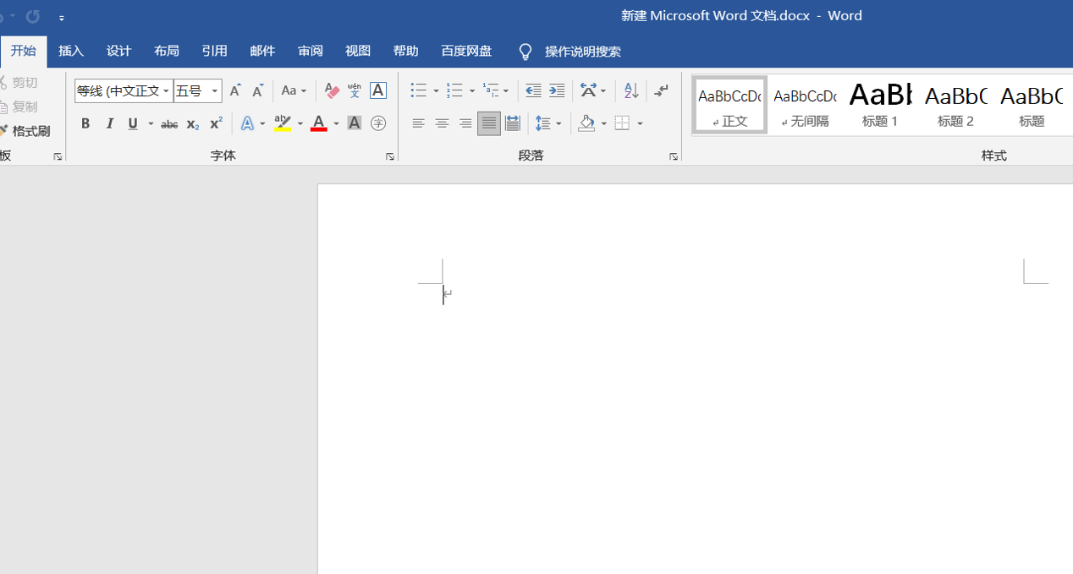Click the phonetic guide (wén) icon
The width and height of the screenshot is (1073, 574).
[x=355, y=90]
